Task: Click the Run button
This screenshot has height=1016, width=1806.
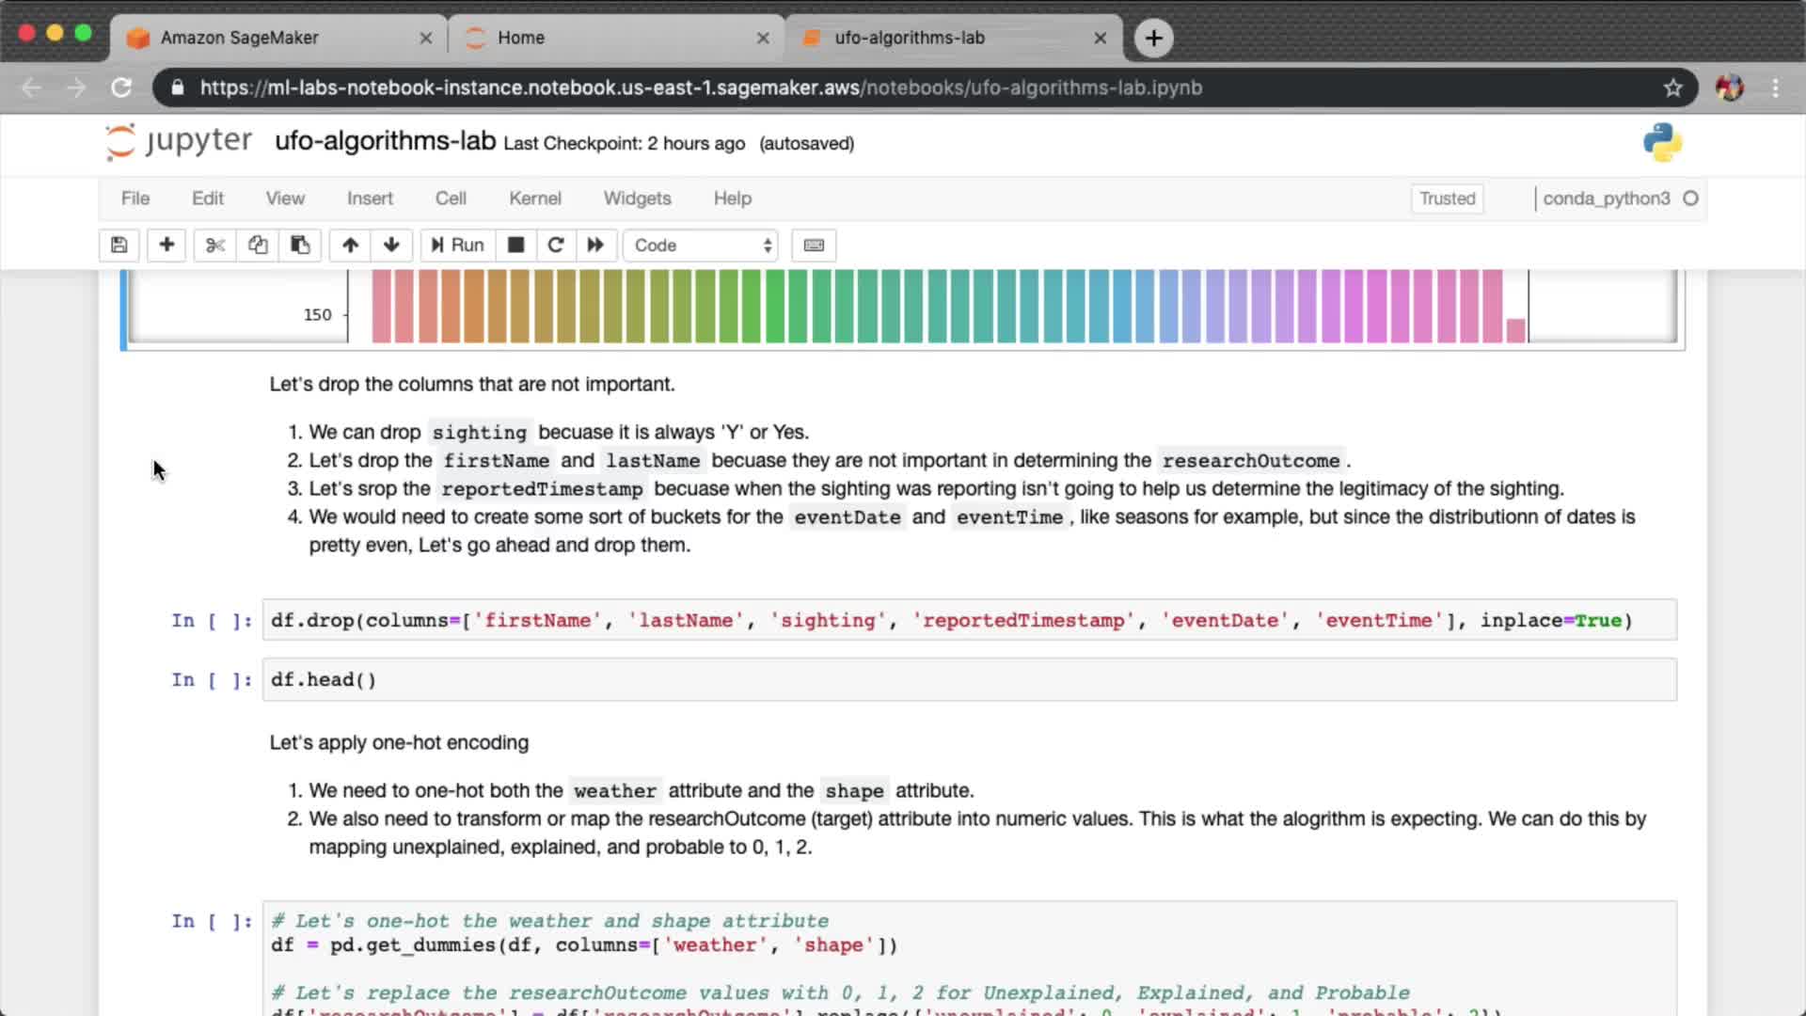Action: pyautogui.click(x=457, y=246)
